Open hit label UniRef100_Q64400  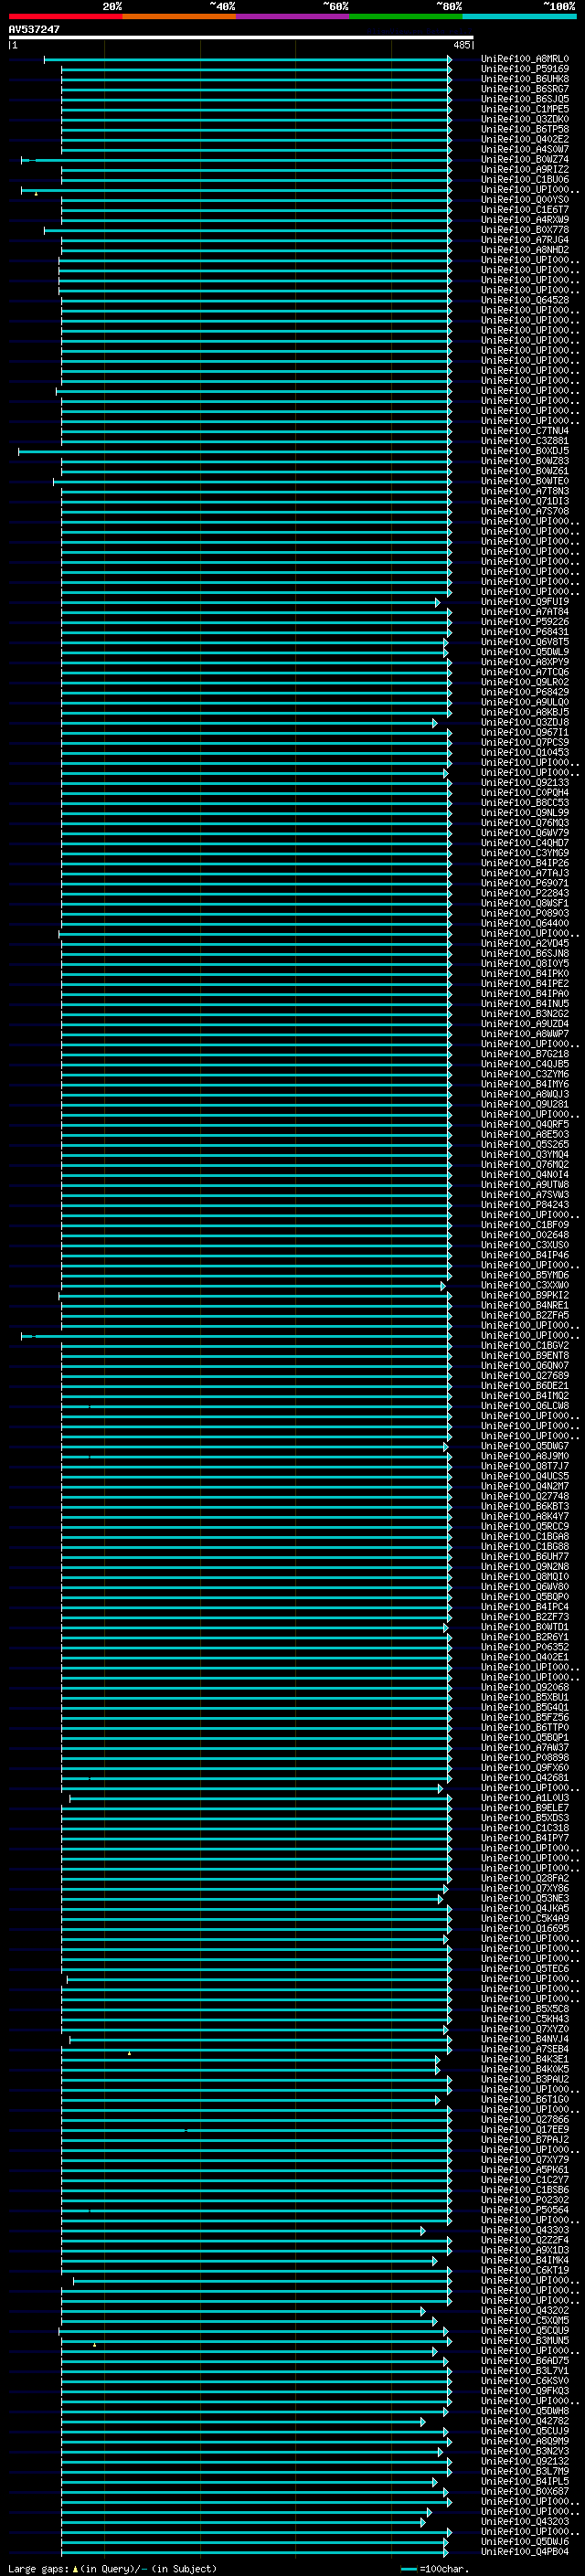point(525,923)
